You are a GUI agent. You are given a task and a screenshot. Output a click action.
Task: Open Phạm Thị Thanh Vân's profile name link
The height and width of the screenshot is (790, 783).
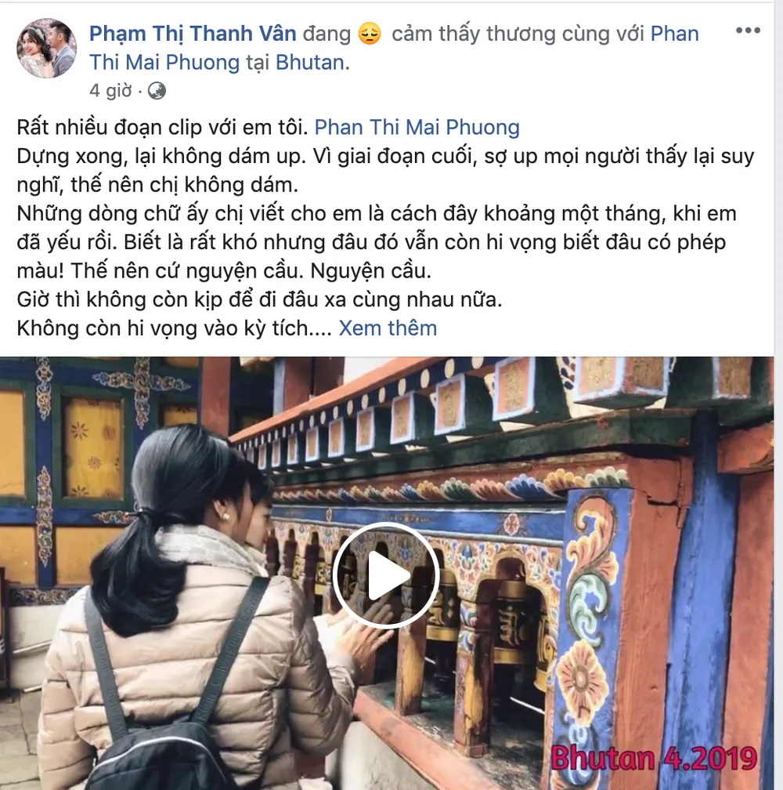point(193,34)
